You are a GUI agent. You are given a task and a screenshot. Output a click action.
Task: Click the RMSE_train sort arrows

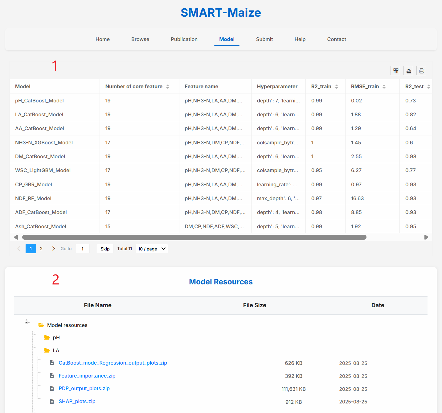(384, 87)
